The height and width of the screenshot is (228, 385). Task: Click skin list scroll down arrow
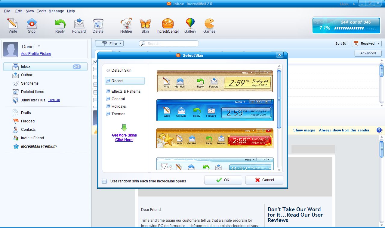coord(279,170)
